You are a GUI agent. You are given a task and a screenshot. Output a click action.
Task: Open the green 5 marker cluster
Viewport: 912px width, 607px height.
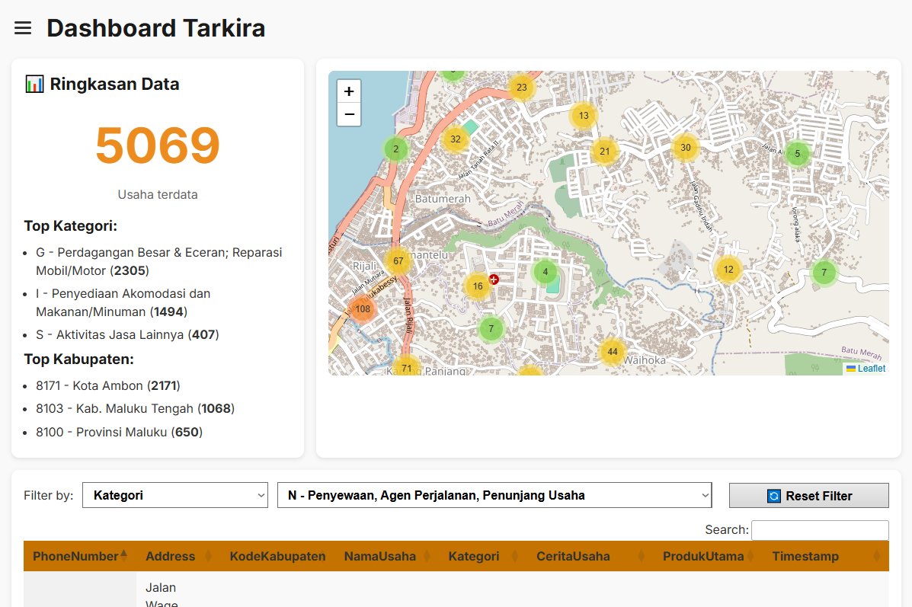(798, 154)
